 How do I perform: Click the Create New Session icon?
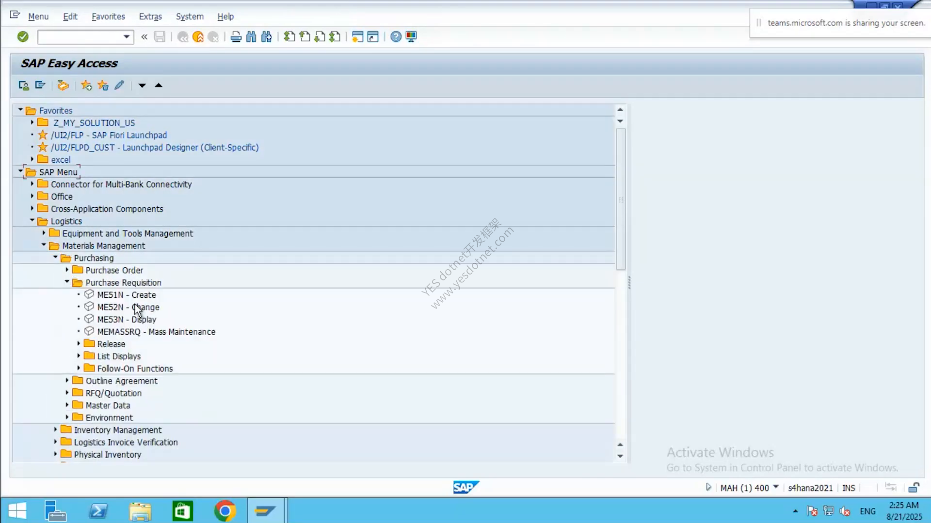pyautogui.click(x=357, y=37)
